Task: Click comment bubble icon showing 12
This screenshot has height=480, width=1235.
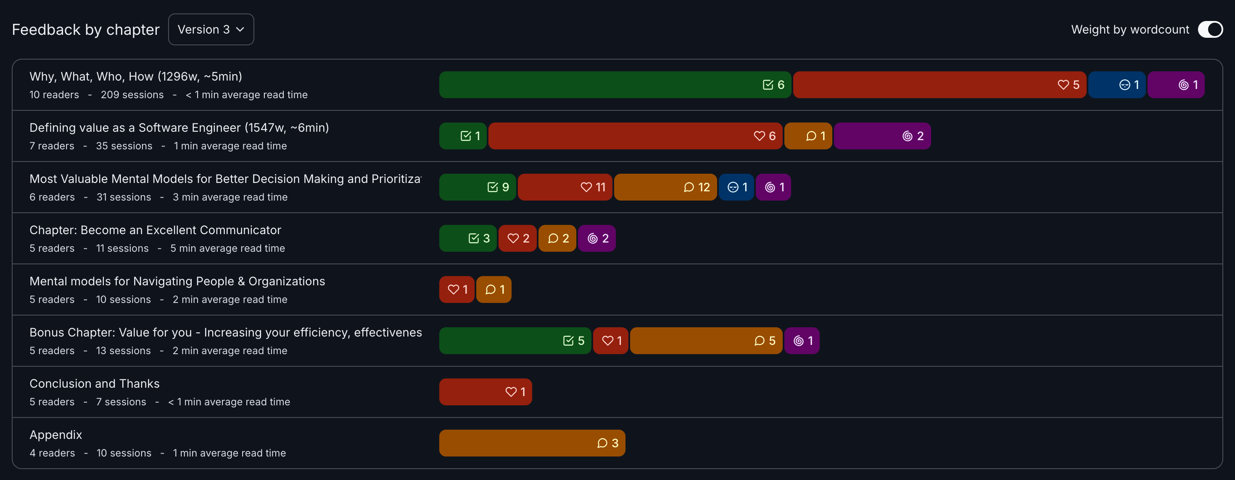Action: click(x=689, y=187)
